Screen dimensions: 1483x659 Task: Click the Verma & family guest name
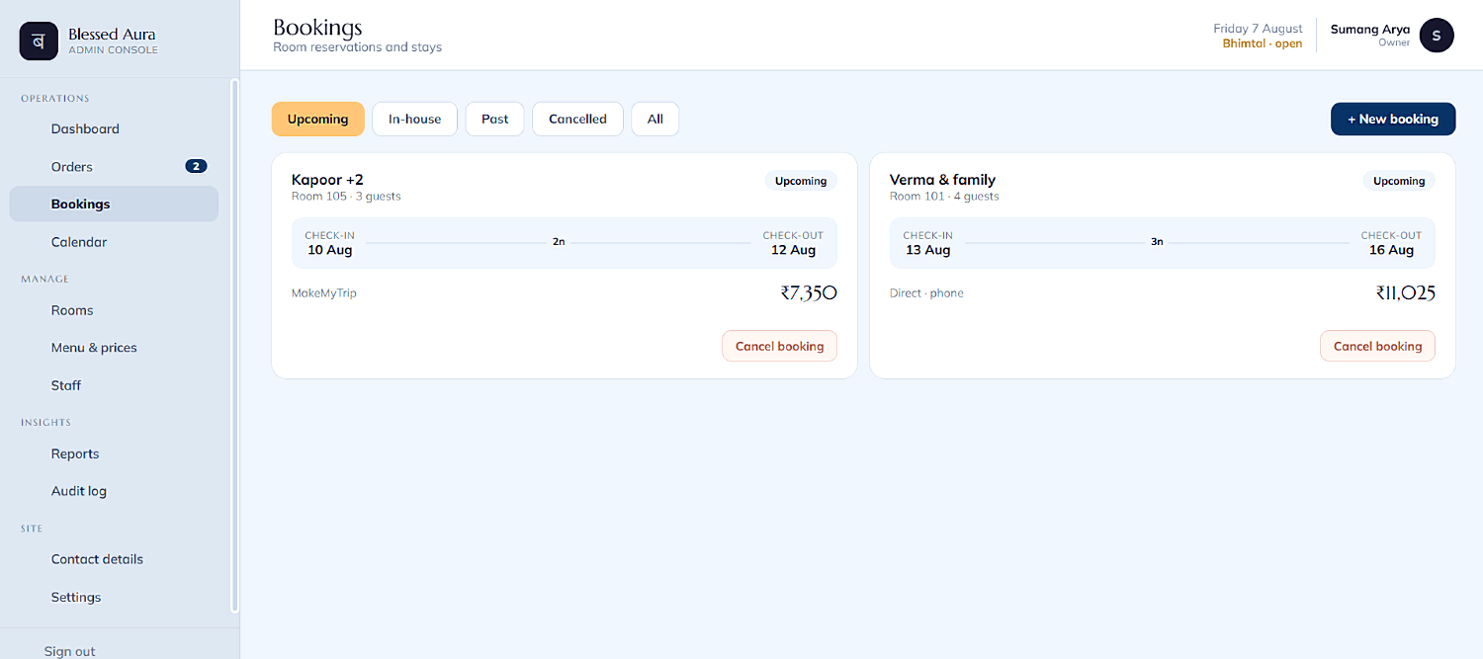click(942, 180)
